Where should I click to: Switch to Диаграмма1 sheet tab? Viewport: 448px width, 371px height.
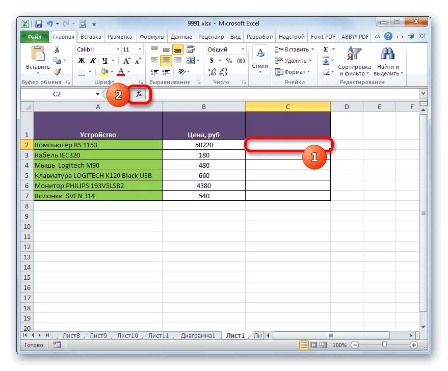[x=198, y=336]
